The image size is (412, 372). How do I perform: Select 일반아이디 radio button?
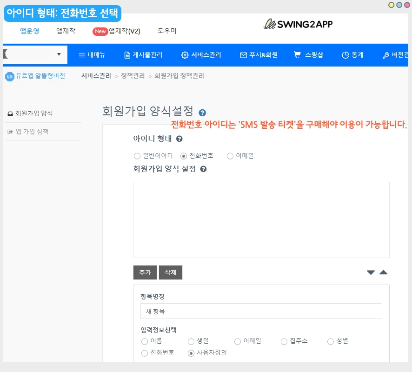[137, 156]
